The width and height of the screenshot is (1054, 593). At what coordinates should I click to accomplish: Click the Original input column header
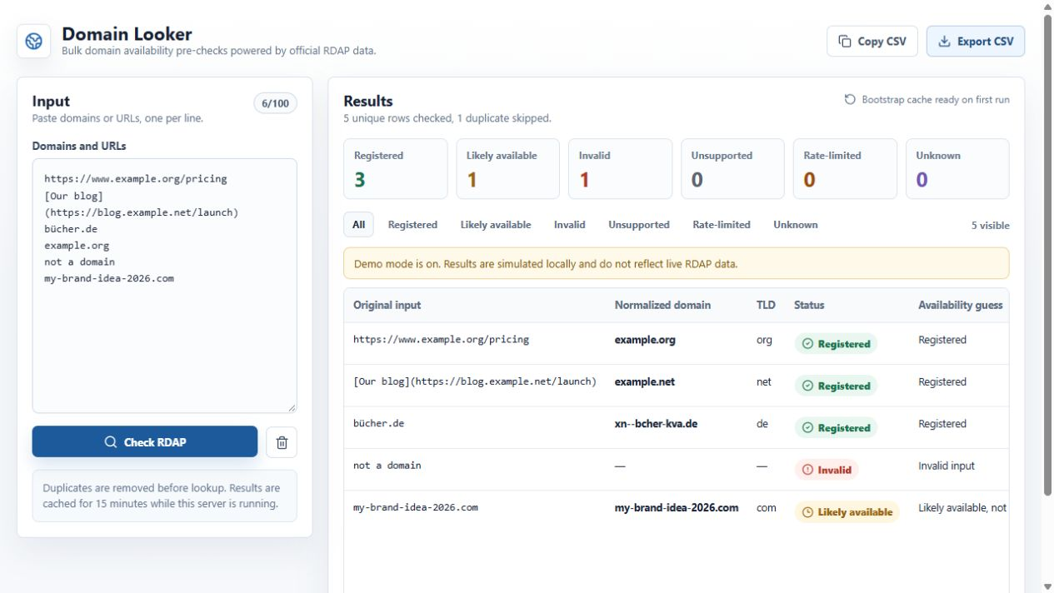(x=387, y=306)
